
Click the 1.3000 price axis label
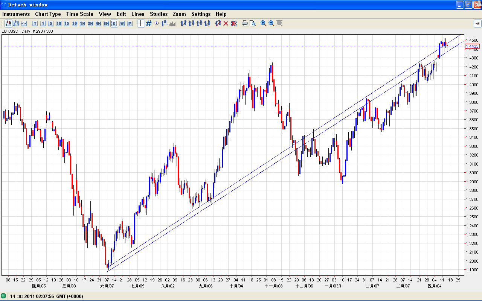[473, 173]
